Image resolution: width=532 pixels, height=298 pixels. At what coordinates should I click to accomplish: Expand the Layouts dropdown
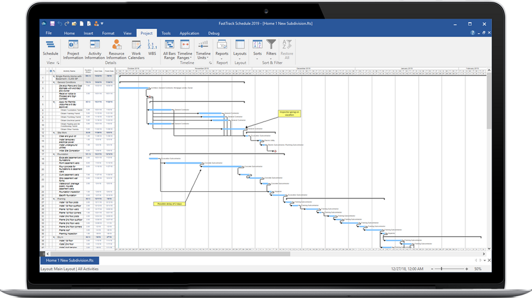tap(240, 49)
